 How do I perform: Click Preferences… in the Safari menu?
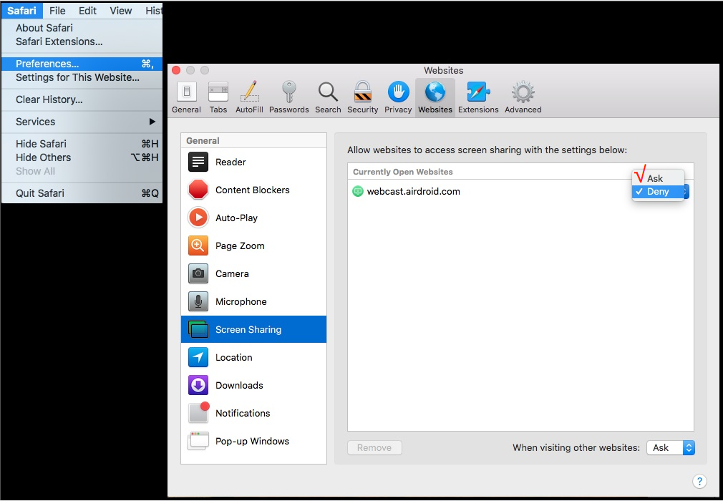[x=47, y=64]
